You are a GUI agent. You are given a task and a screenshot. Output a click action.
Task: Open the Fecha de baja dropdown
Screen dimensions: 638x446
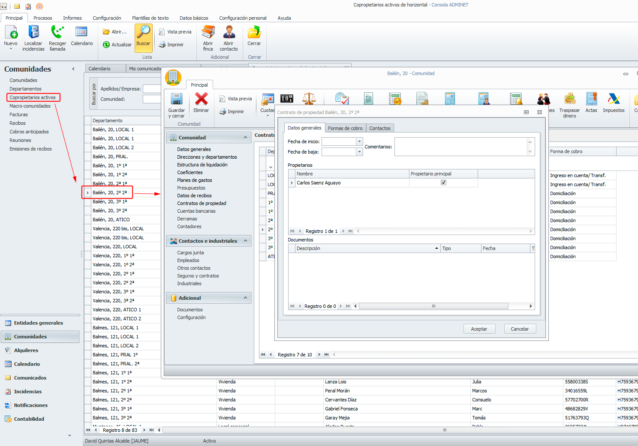359,152
